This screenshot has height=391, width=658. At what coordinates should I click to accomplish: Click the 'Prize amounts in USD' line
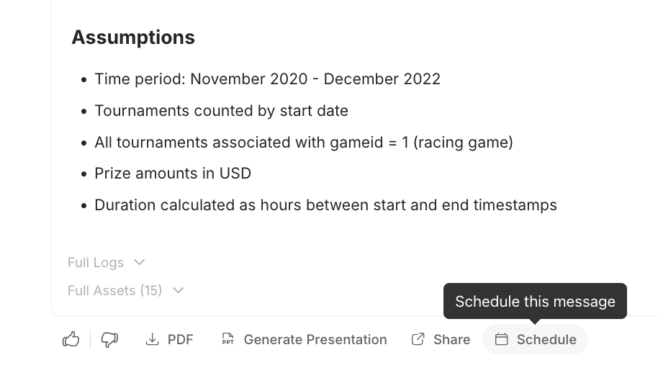[x=173, y=174]
